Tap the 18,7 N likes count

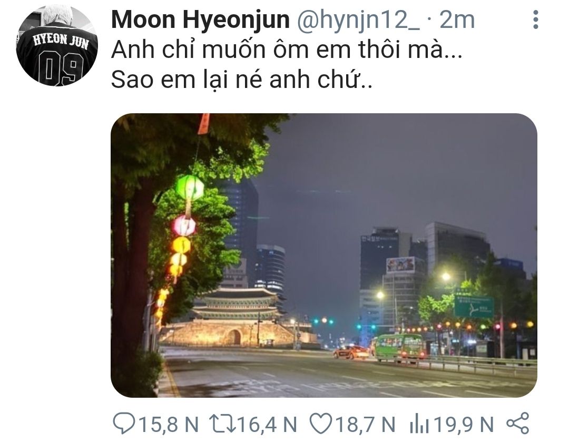[366, 424]
